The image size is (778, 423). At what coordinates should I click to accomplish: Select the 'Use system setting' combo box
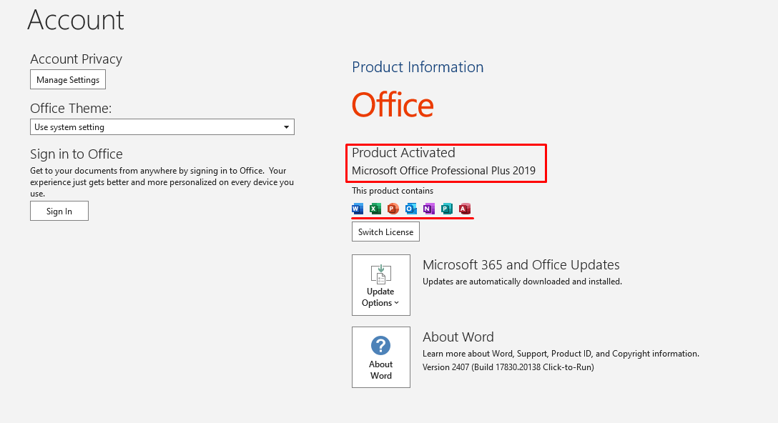162,127
